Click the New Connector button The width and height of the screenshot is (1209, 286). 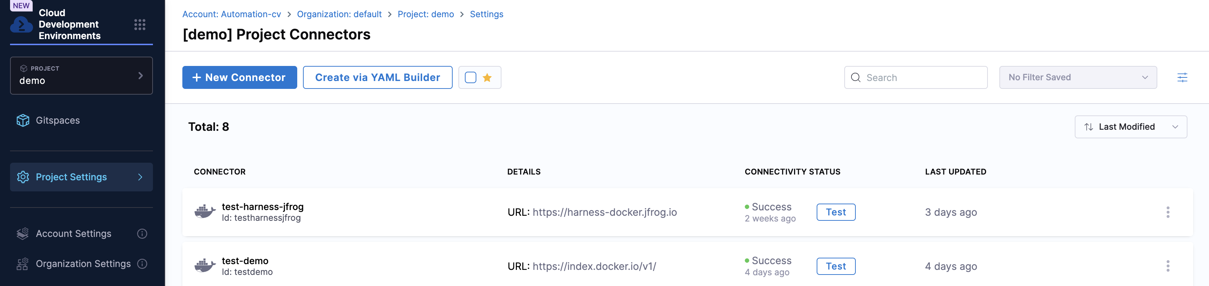tap(239, 77)
